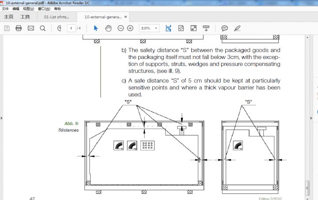Click the highlighter pen icon
This screenshot has width=318, height=200.
tap(237, 28)
